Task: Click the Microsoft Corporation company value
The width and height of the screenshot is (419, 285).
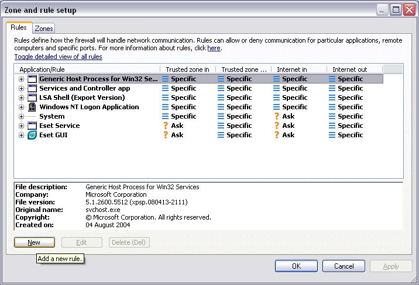Action: [116, 194]
